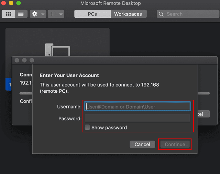Enable the Show password checkbox
The height and width of the screenshot is (174, 220).
click(87, 128)
